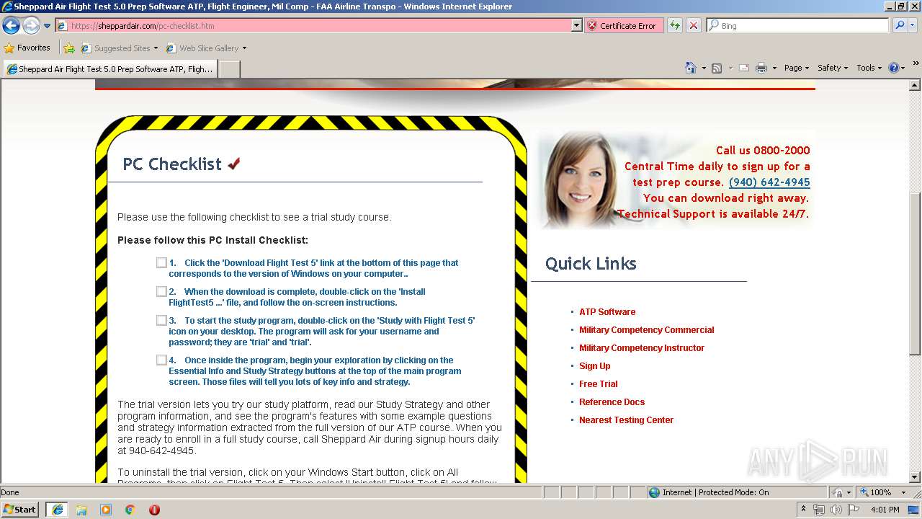The height and width of the screenshot is (519, 922).
Task: Tick the checkbox for checklist step 4
Action: [x=161, y=360]
